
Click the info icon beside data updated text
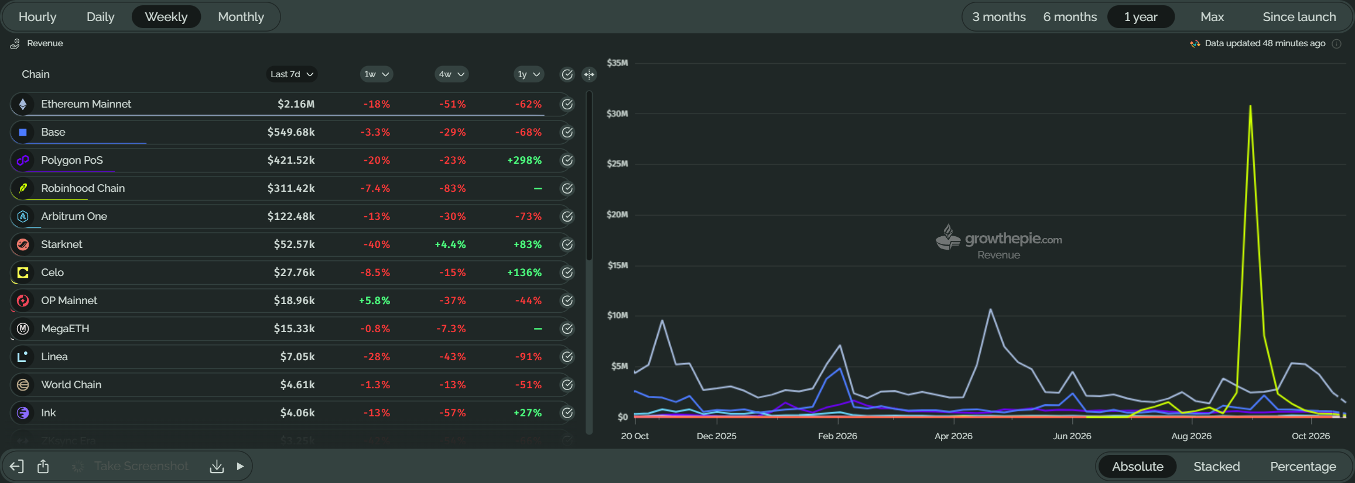tap(1337, 44)
